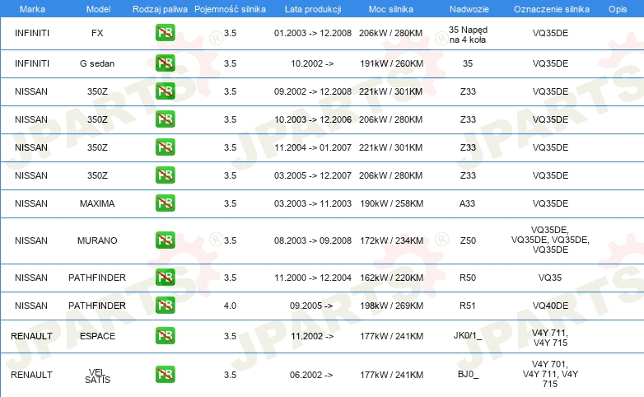Click the JK0/1_ body code cell
644x397 pixels.
point(468,336)
